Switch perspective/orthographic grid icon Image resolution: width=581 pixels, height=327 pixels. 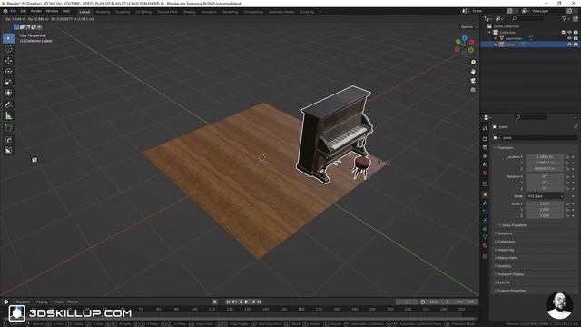tap(473, 90)
